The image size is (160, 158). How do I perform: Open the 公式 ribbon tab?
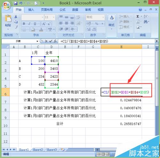[62, 10]
